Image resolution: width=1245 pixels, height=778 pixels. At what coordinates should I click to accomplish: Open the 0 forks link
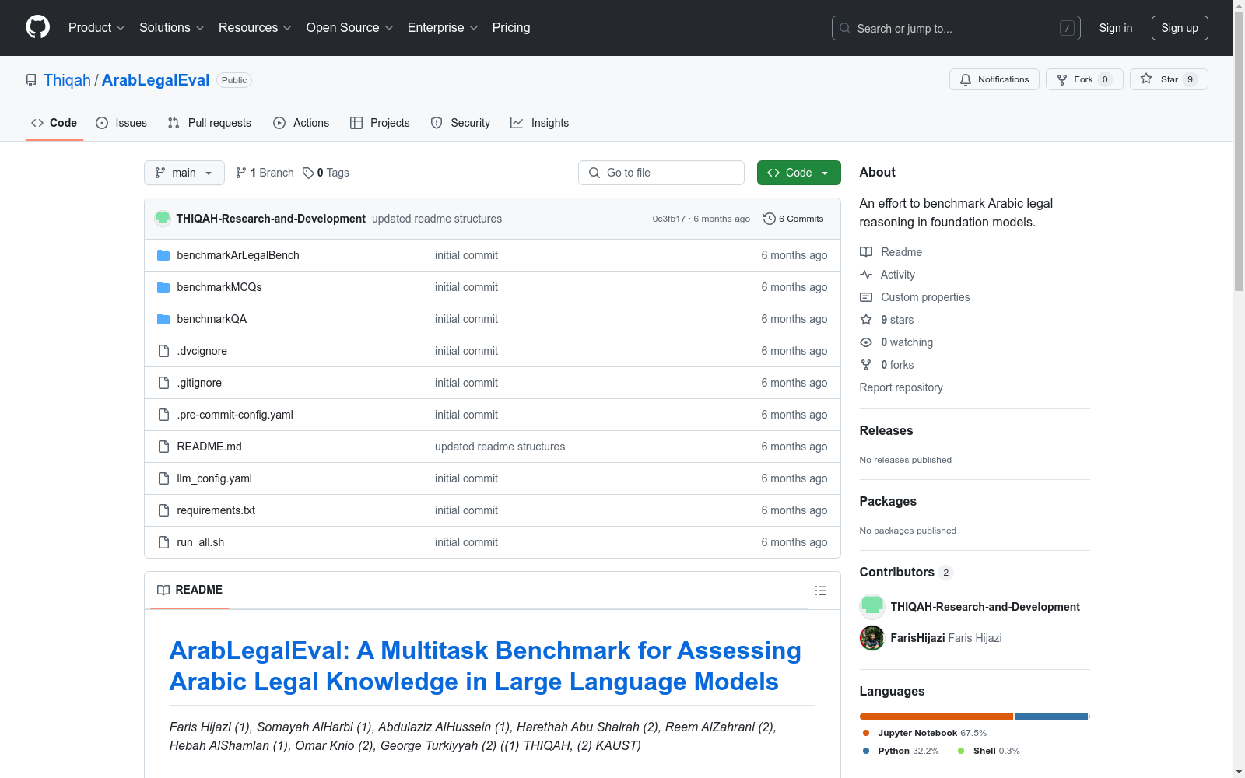click(897, 365)
